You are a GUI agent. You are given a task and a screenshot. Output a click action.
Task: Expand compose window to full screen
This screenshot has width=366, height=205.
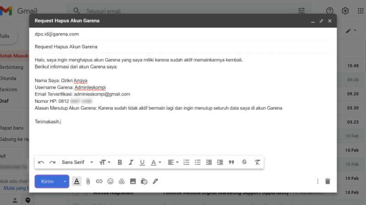(322, 21)
